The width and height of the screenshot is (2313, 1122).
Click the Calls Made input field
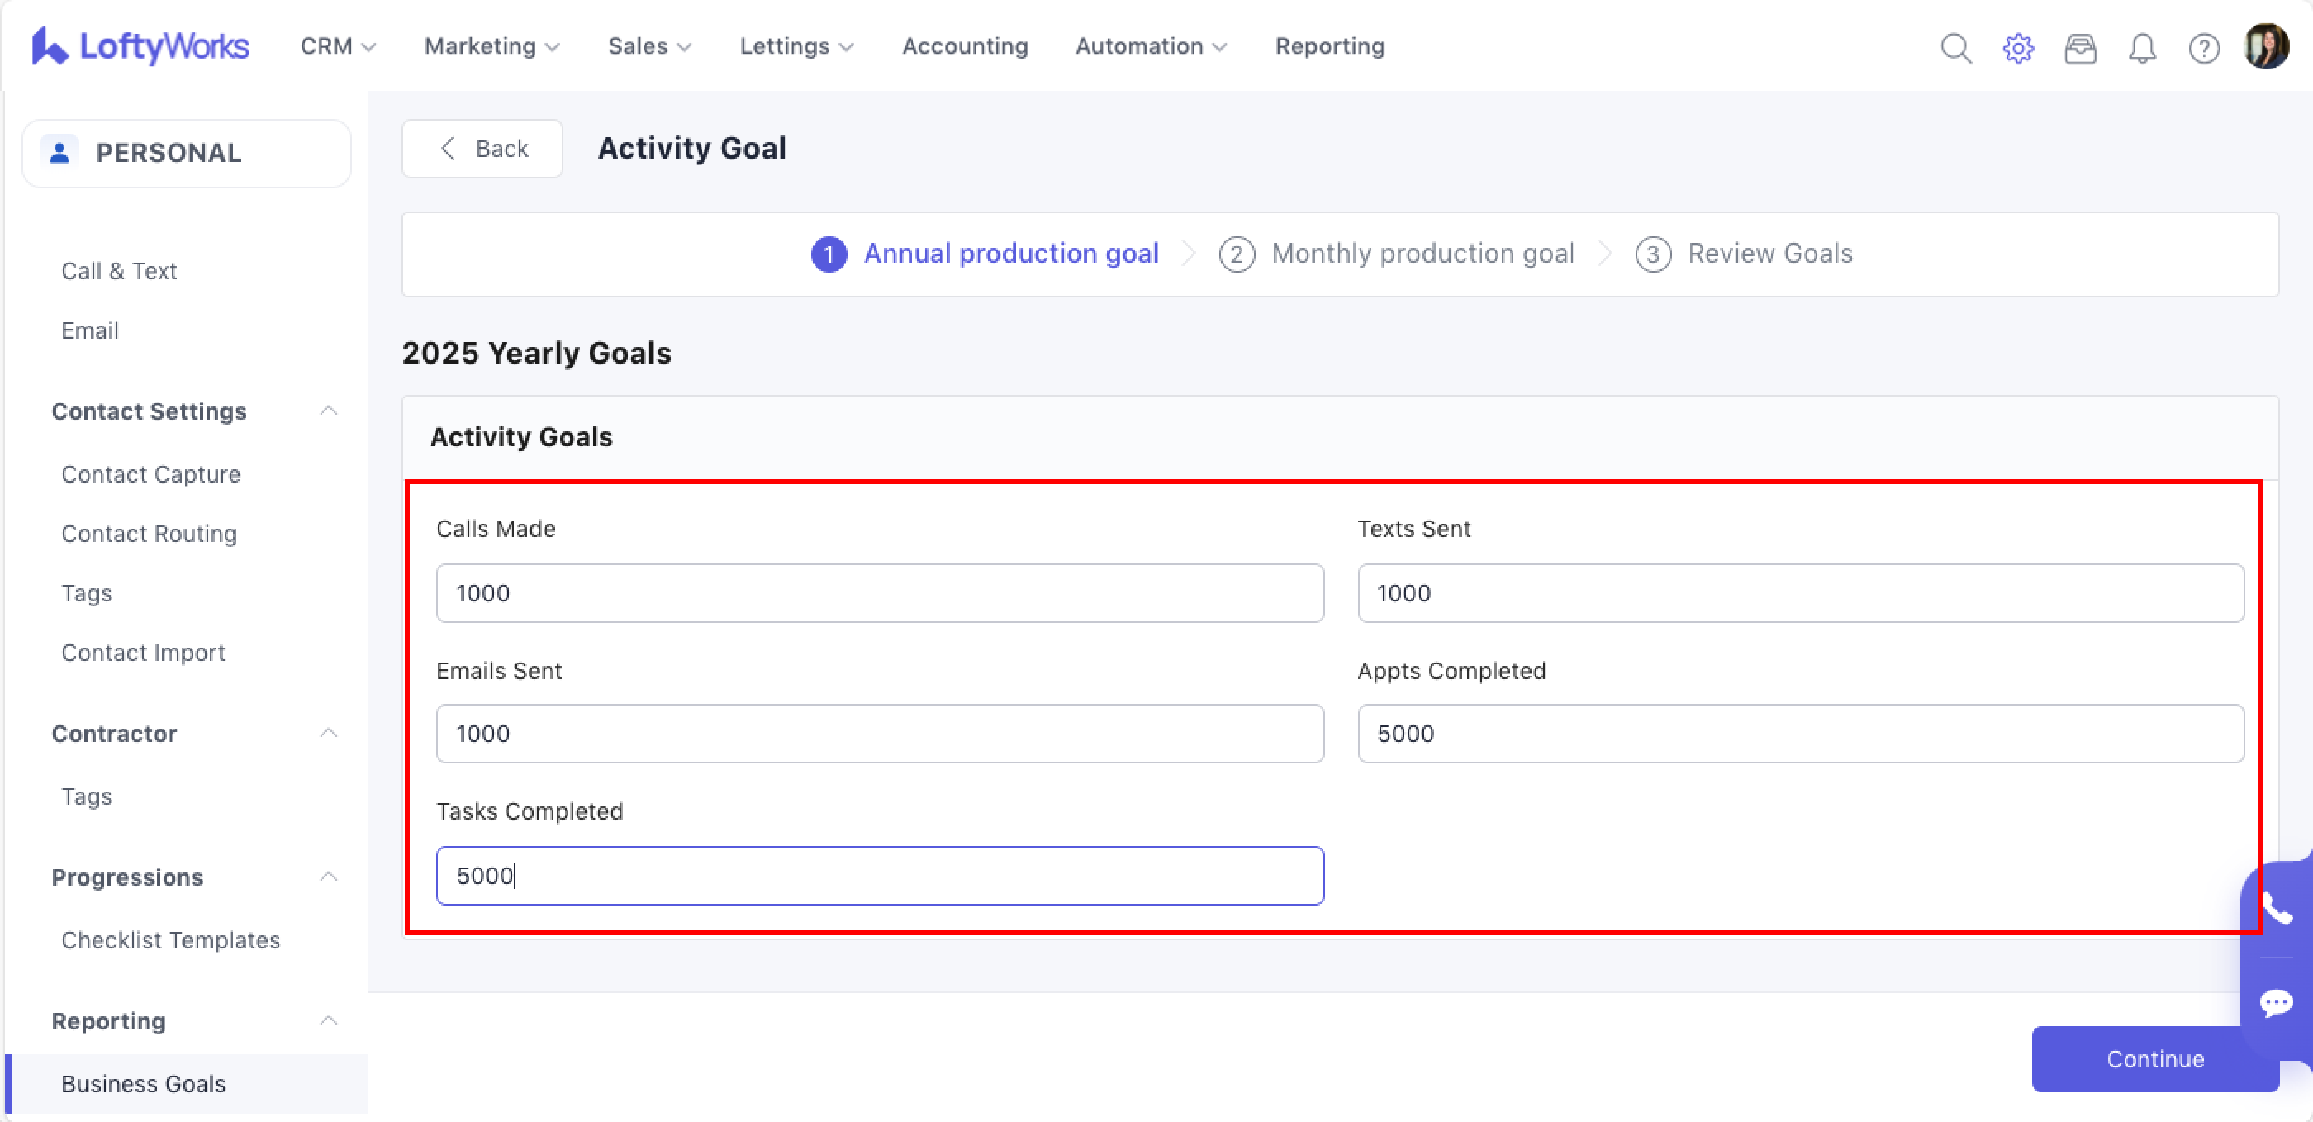[x=879, y=593]
